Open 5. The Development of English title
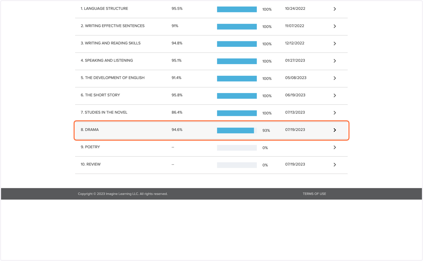 pyautogui.click(x=112, y=77)
